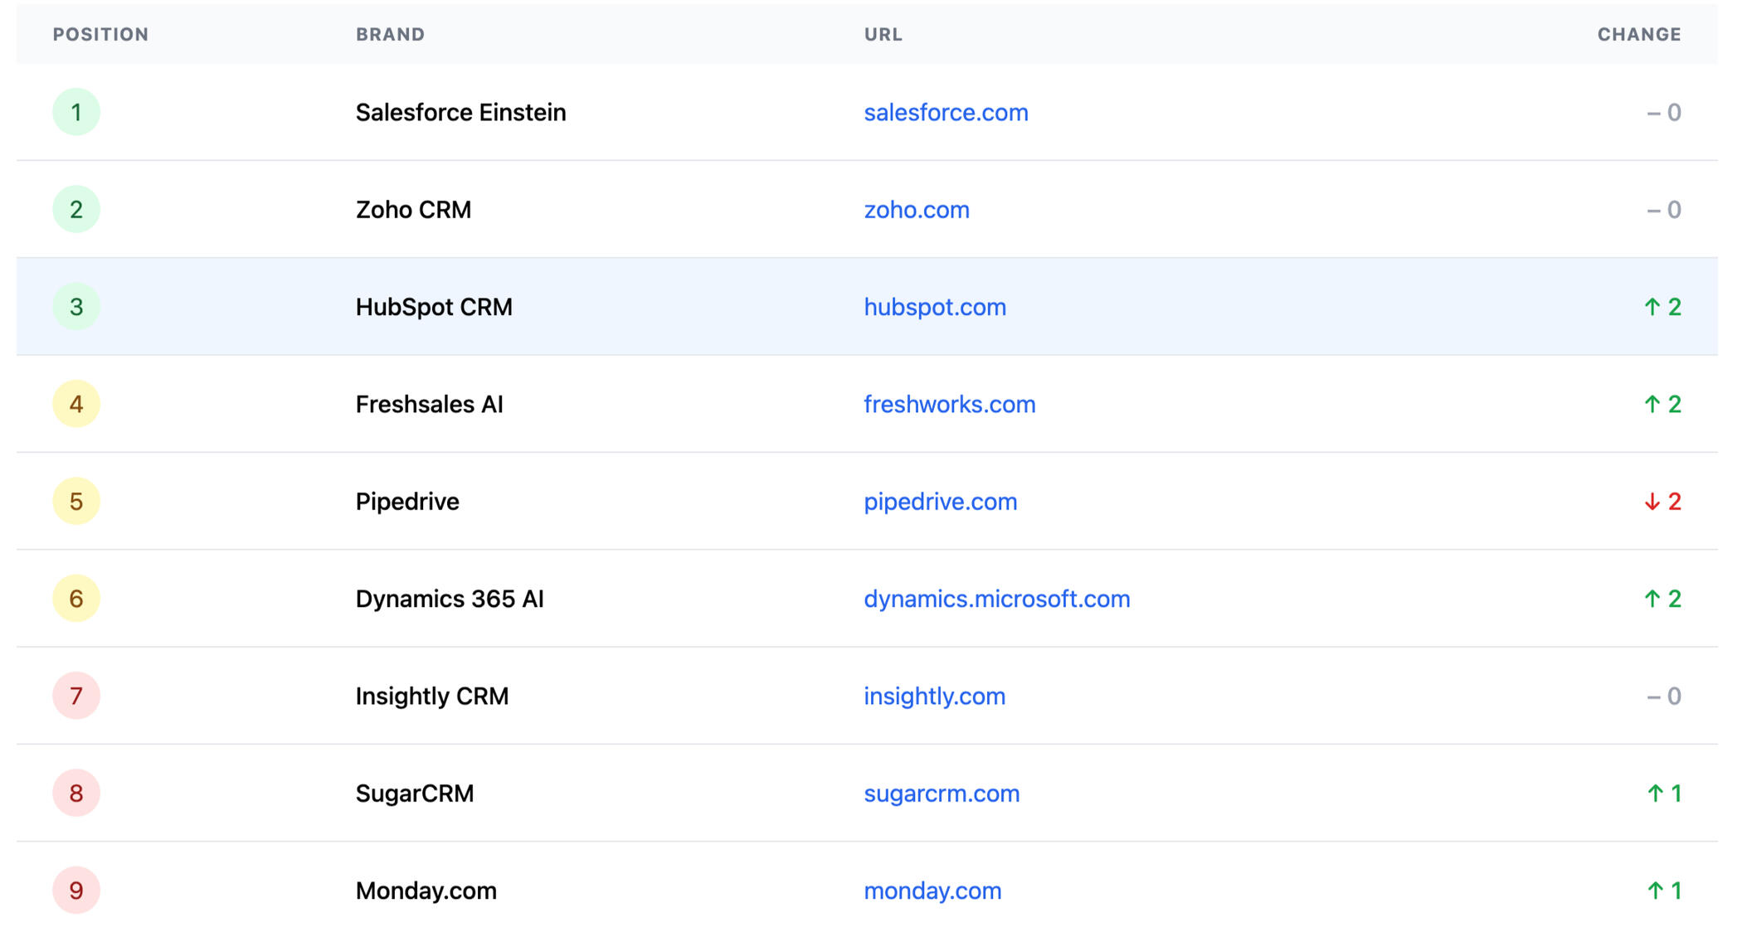The image size is (1742, 937).
Task: Select the Zoho CRM brand name
Action: pyautogui.click(x=413, y=209)
